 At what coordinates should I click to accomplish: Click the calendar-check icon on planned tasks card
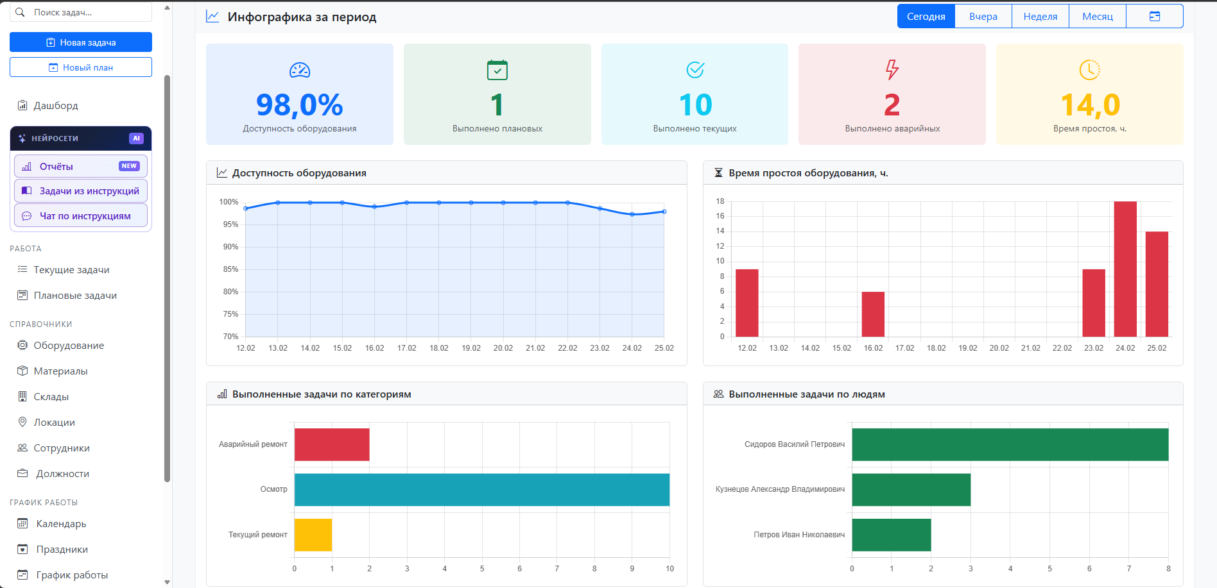tap(497, 70)
